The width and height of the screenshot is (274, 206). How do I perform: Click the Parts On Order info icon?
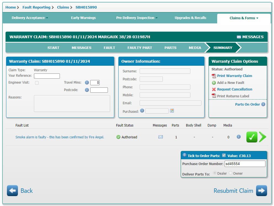coord(263,105)
